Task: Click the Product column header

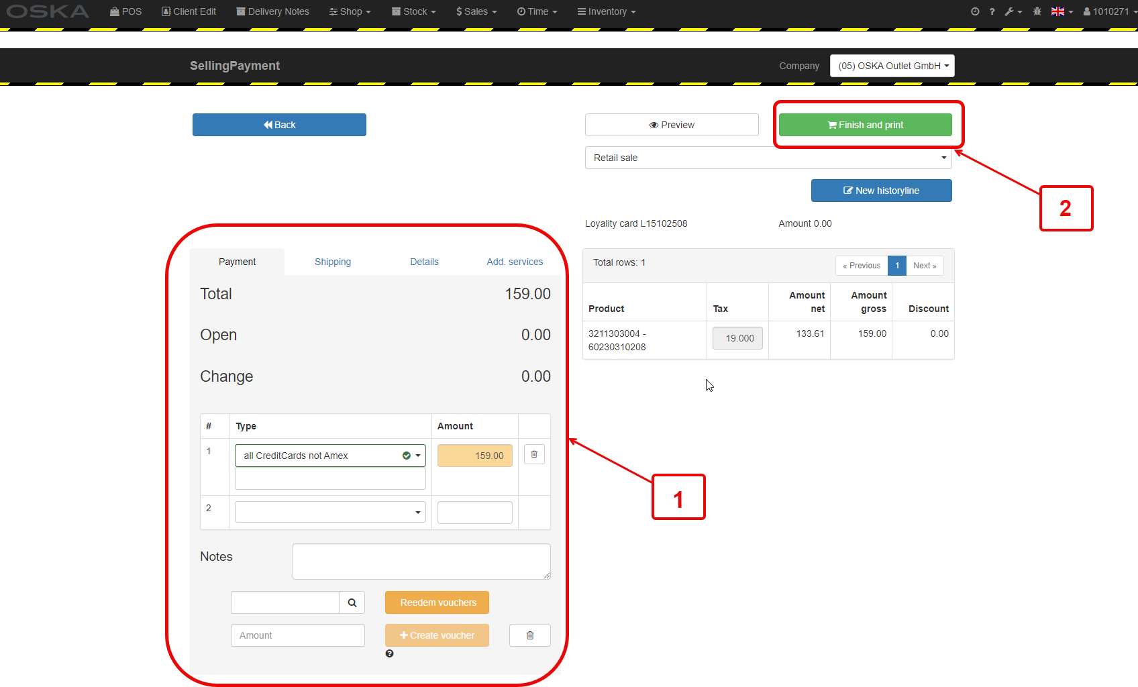Action: coord(607,309)
